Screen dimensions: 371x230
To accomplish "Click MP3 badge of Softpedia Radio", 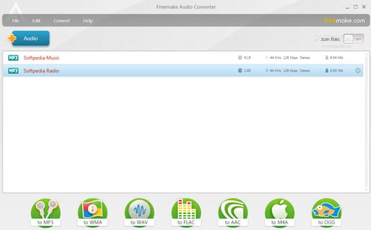I will 13,70.
